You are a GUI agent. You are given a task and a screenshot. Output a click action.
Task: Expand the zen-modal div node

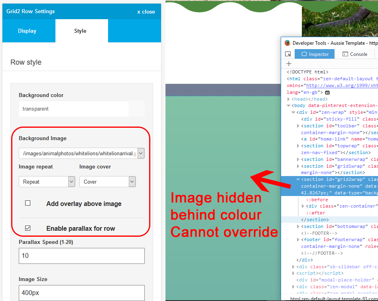pos(293,287)
